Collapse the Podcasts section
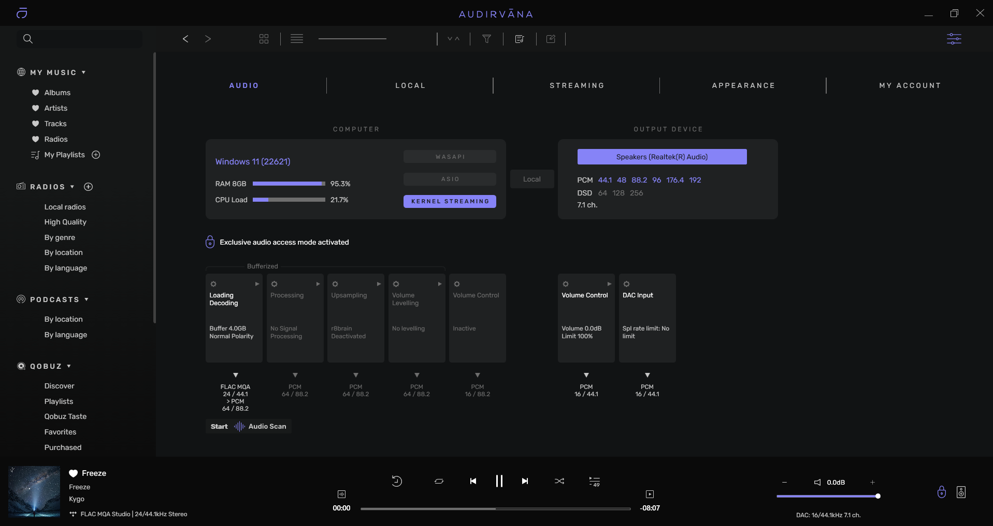This screenshot has width=993, height=526. tap(87, 299)
